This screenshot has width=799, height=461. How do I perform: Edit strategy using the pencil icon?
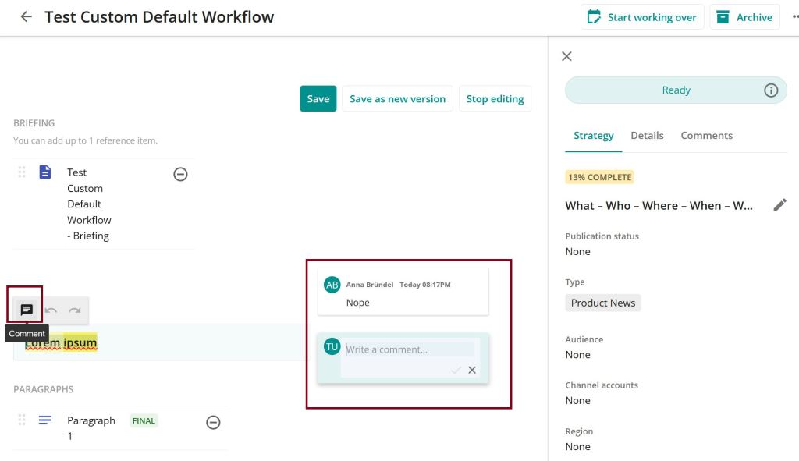(779, 205)
